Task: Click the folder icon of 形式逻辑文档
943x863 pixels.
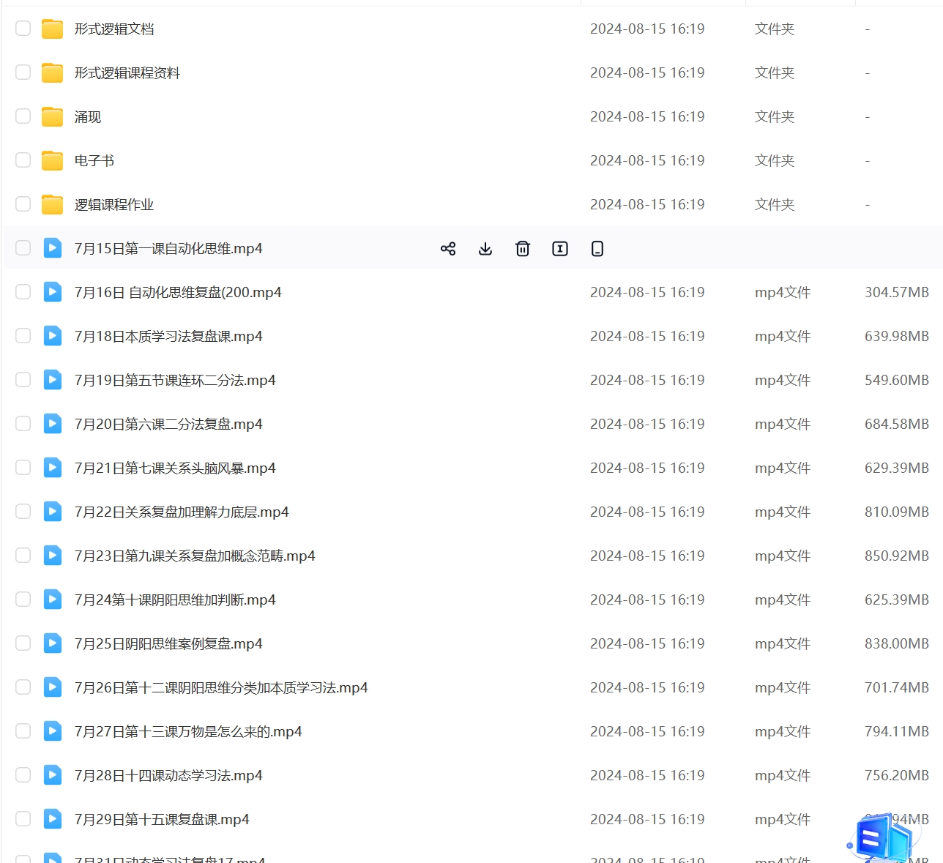Action: pos(52,29)
